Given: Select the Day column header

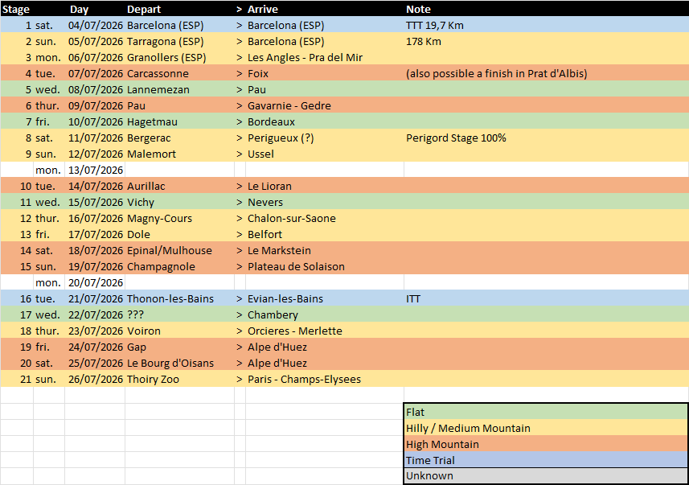Looking at the screenshot, I should (x=79, y=9).
